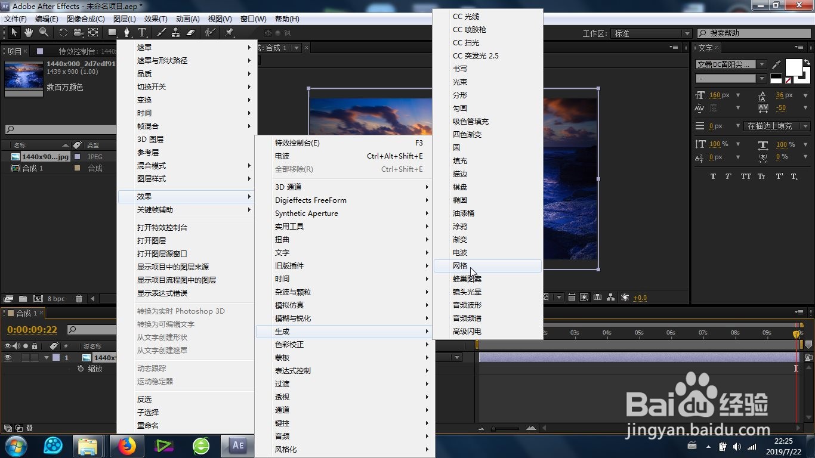Open the 模糊与锐化 effects submenu
The height and width of the screenshot is (458, 815).
pos(344,318)
